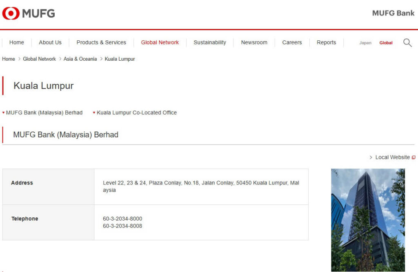Click the MUFG logo
418x272 pixels.
pyautogui.click(x=29, y=13)
